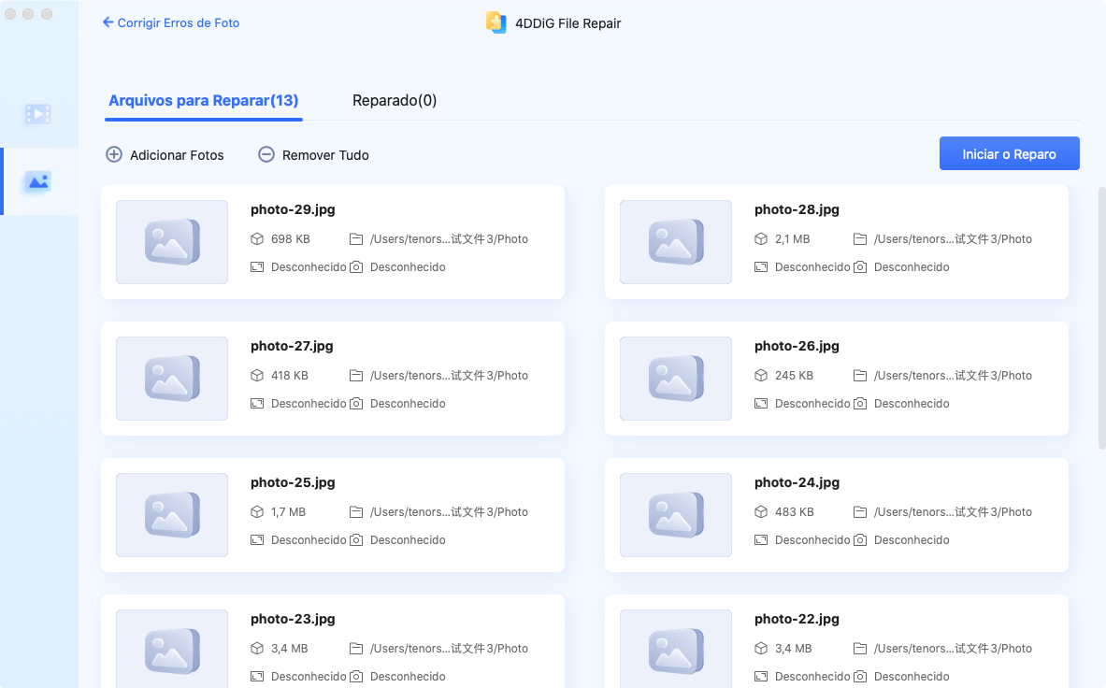This screenshot has height=688, width=1106.
Task: Click the 698 KB size of photo-29.jpg
Action: point(291,239)
